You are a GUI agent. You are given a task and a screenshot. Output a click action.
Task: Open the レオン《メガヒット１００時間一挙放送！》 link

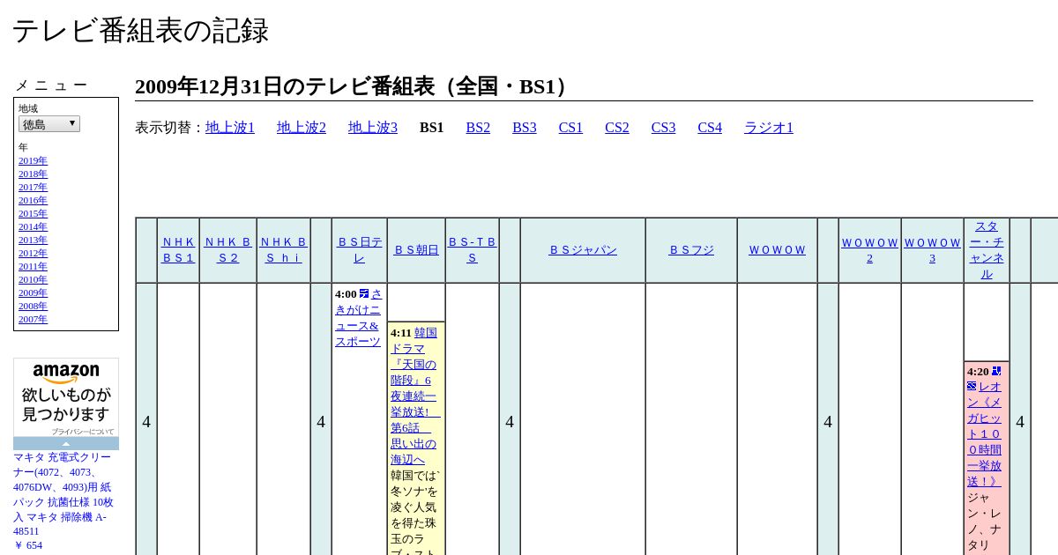pos(985,433)
